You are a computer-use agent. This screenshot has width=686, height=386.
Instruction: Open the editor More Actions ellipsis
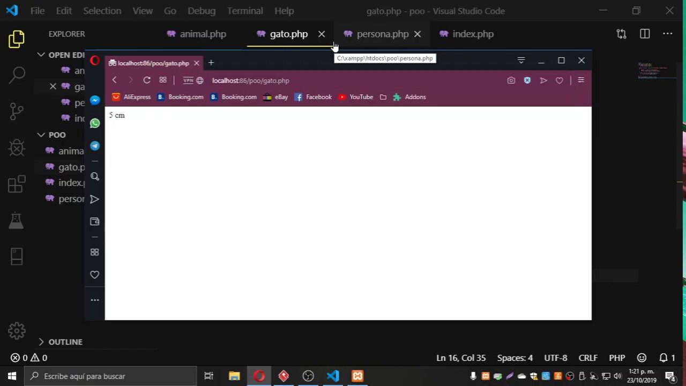coord(668,34)
